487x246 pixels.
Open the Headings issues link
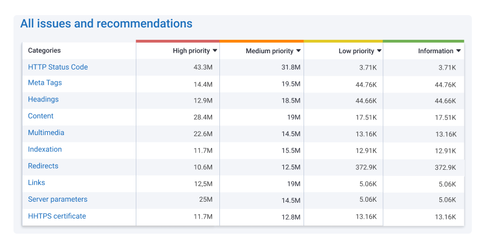tap(43, 100)
